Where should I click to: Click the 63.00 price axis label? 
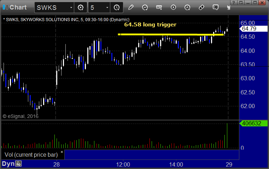(248, 78)
